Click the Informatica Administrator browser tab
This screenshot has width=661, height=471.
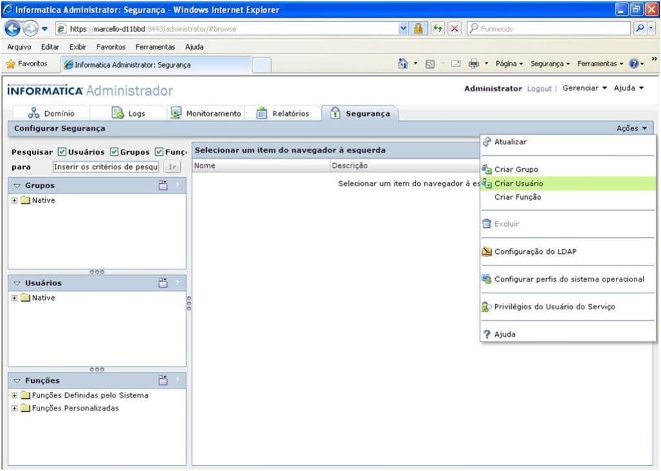point(156,65)
